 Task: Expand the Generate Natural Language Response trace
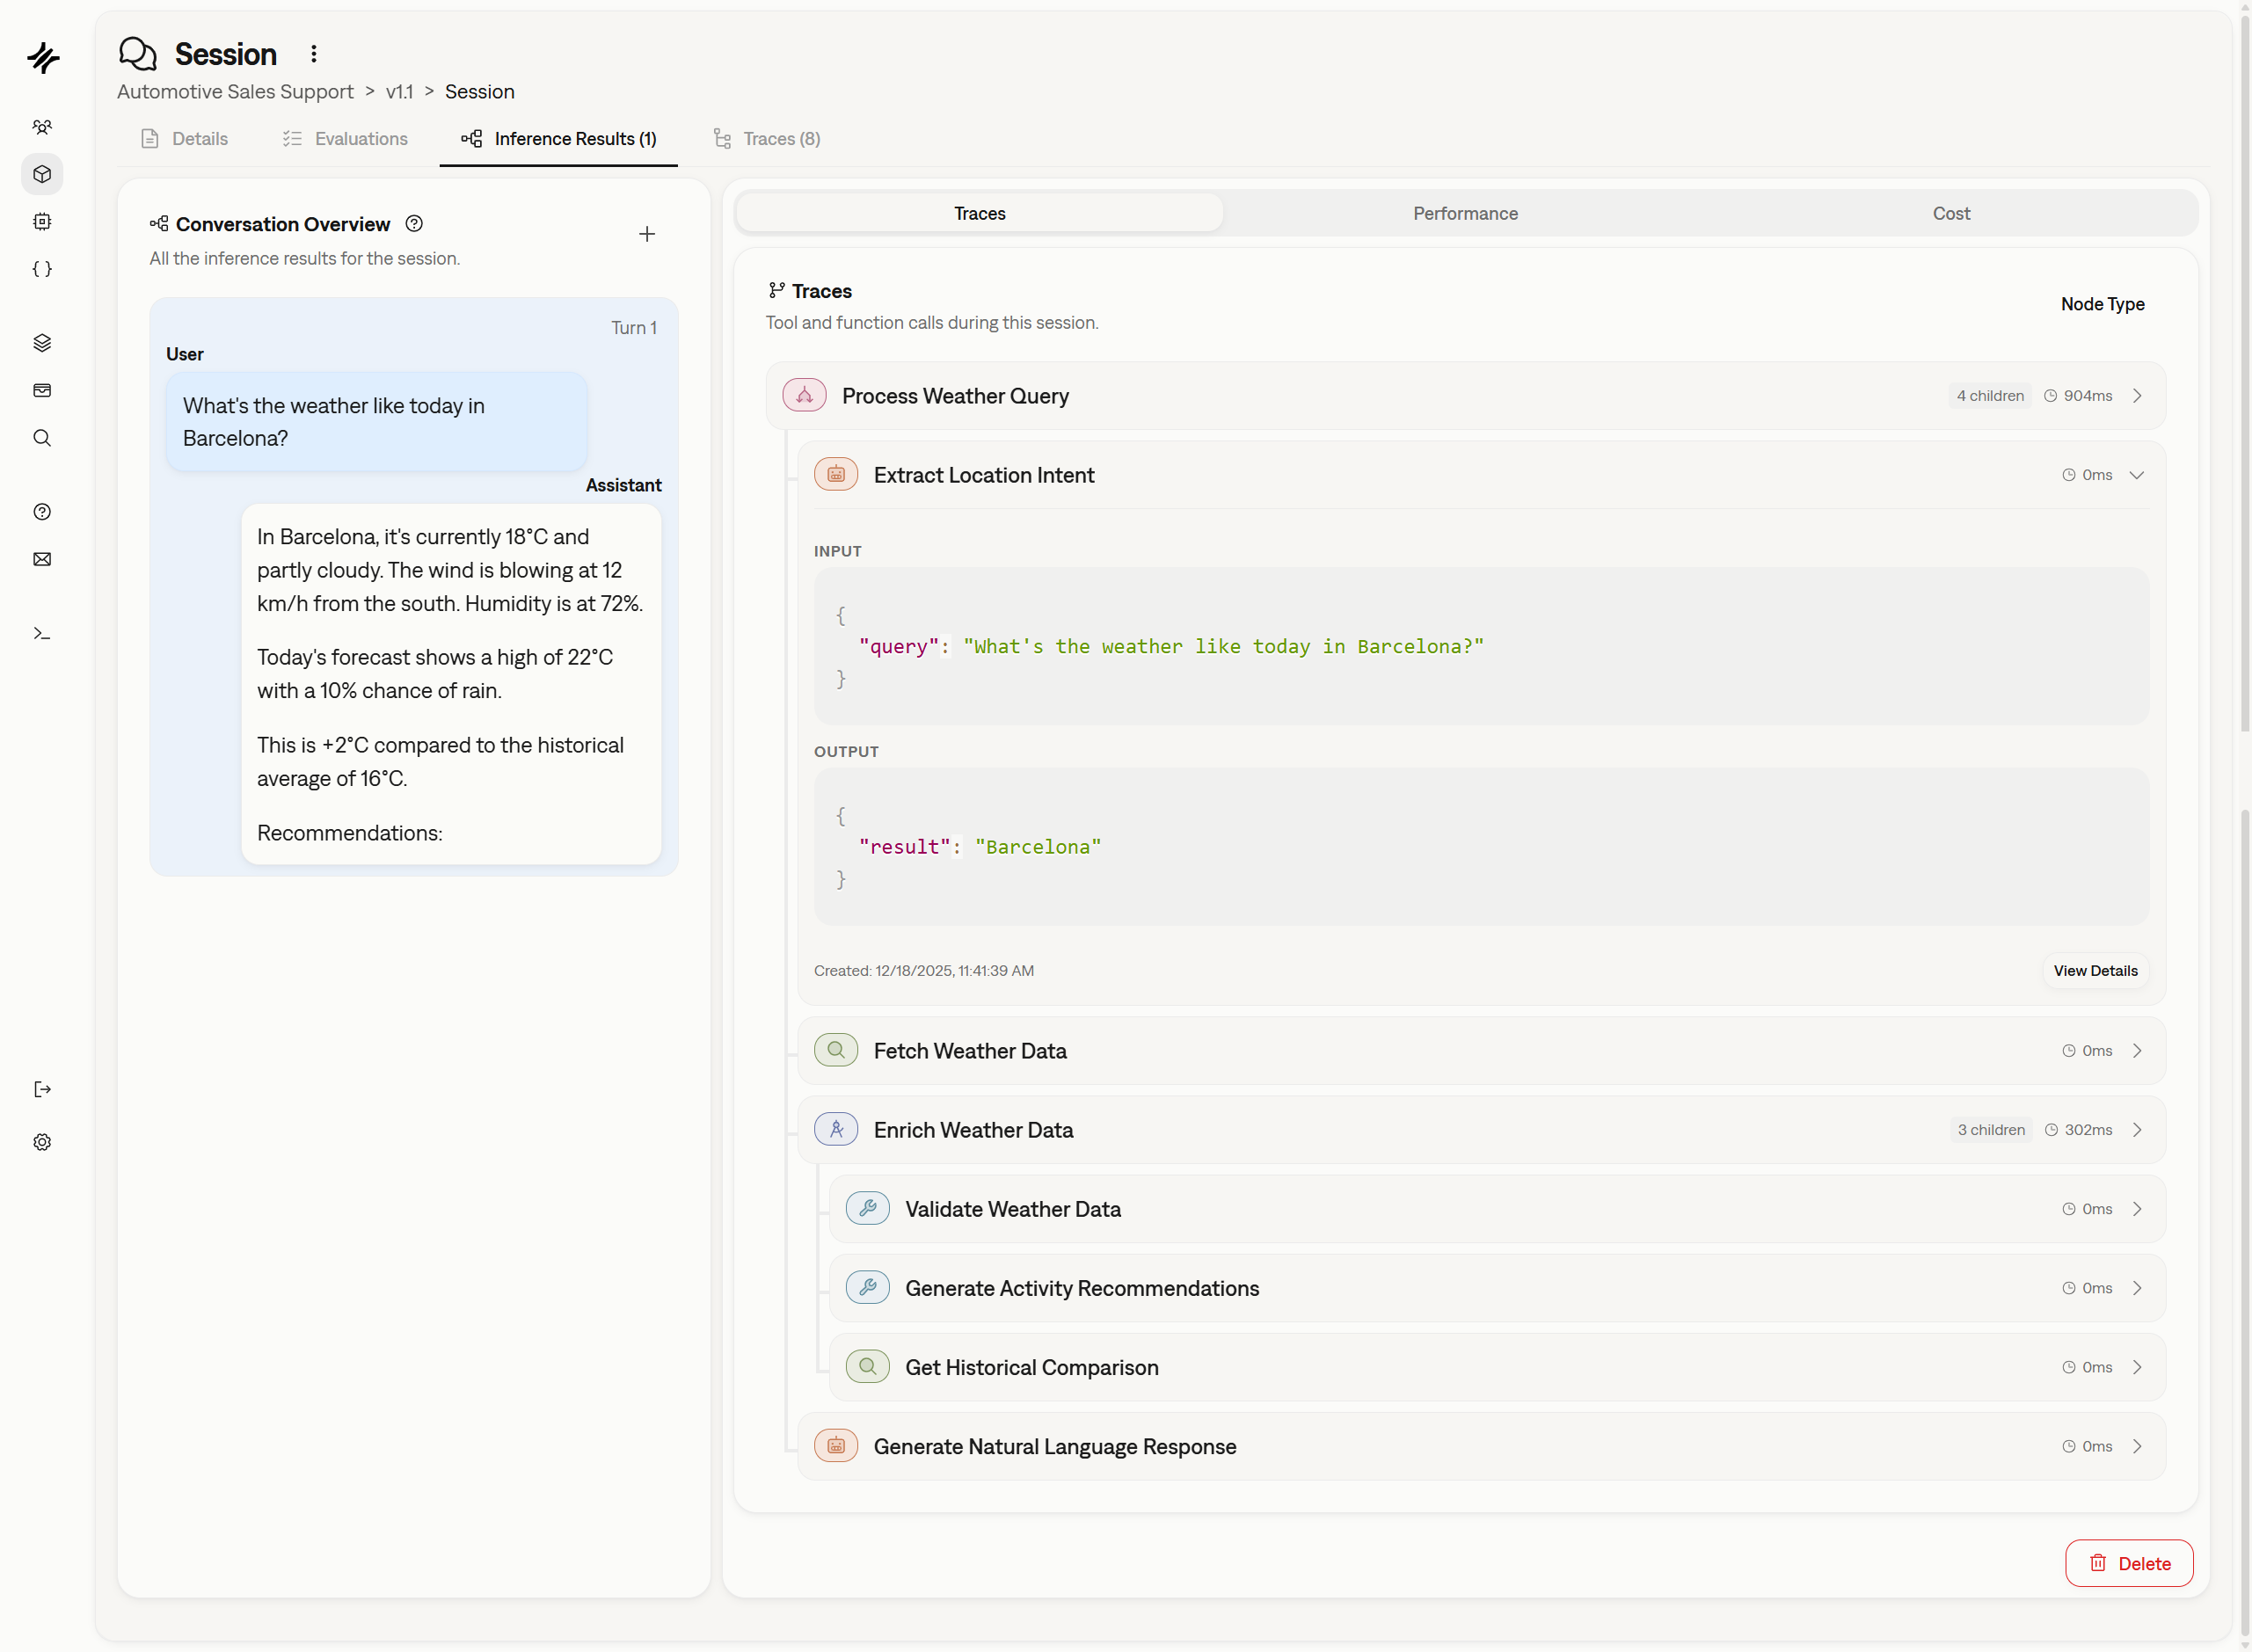click(2137, 1446)
